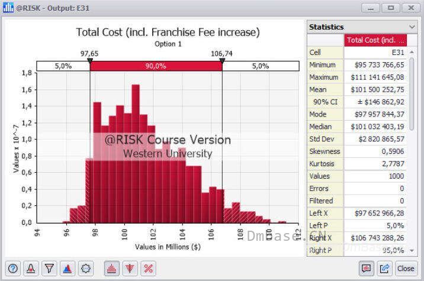Maximize the @RISK output window
The height and width of the screenshot is (281, 424).
(x=391, y=8)
